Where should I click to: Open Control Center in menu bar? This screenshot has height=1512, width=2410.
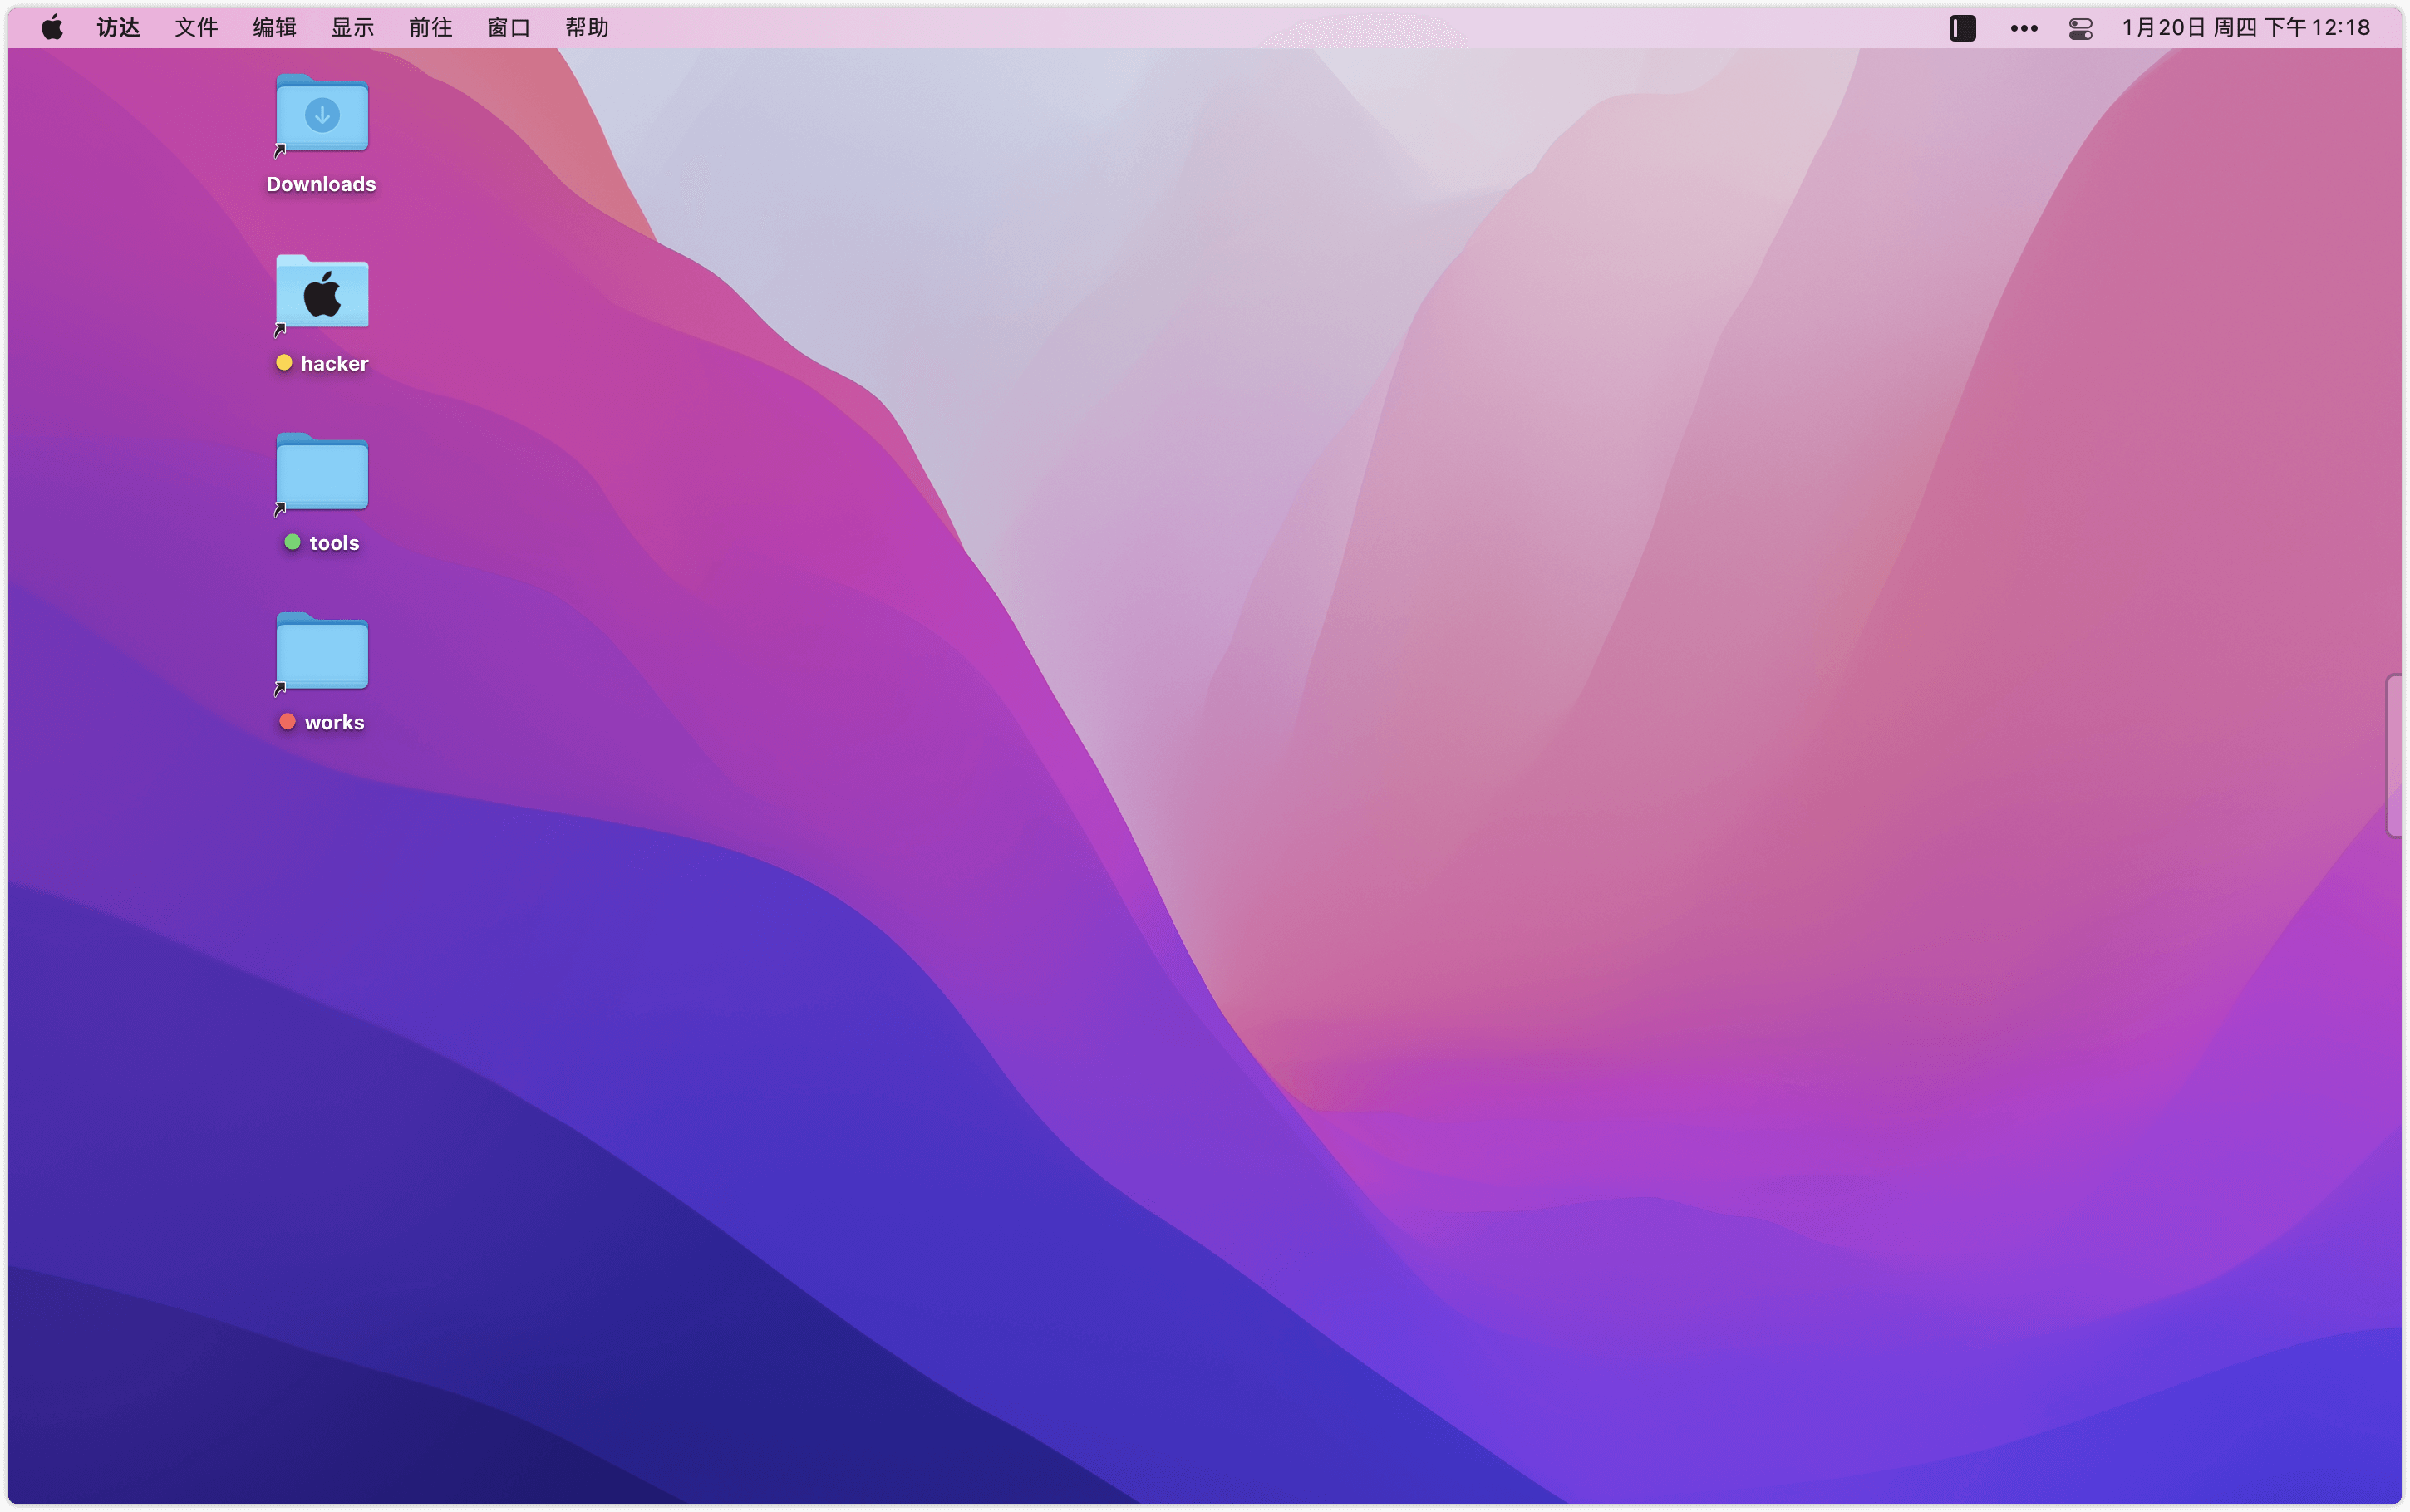pos(2080,28)
